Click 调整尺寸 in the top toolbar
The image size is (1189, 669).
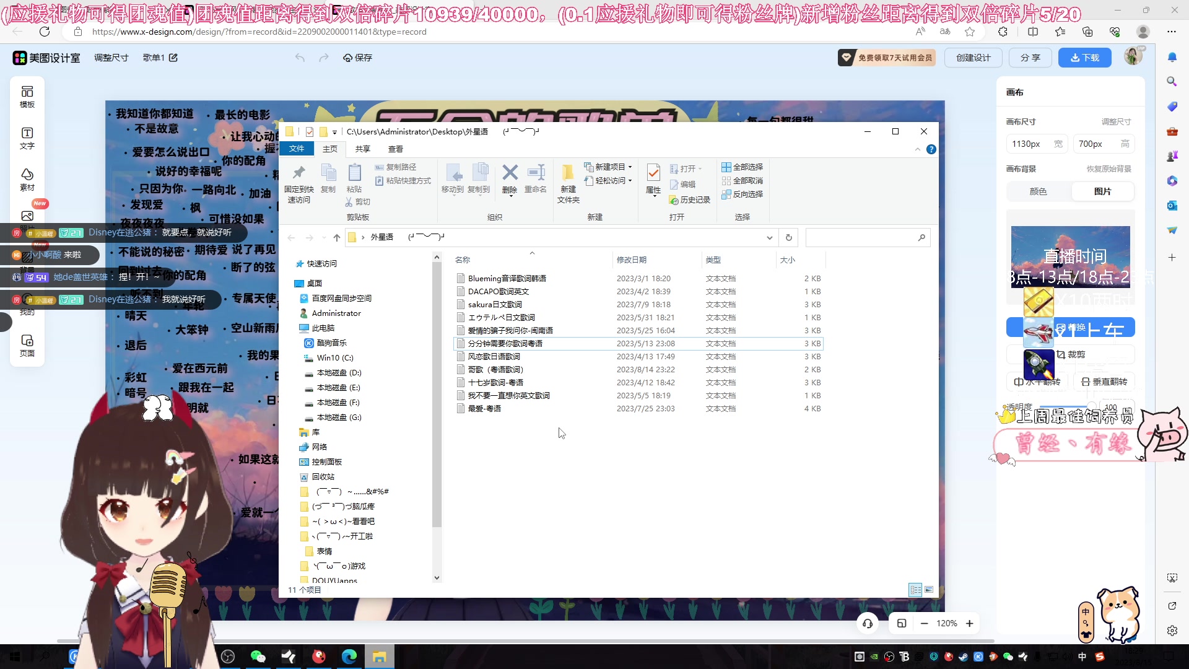(x=111, y=58)
